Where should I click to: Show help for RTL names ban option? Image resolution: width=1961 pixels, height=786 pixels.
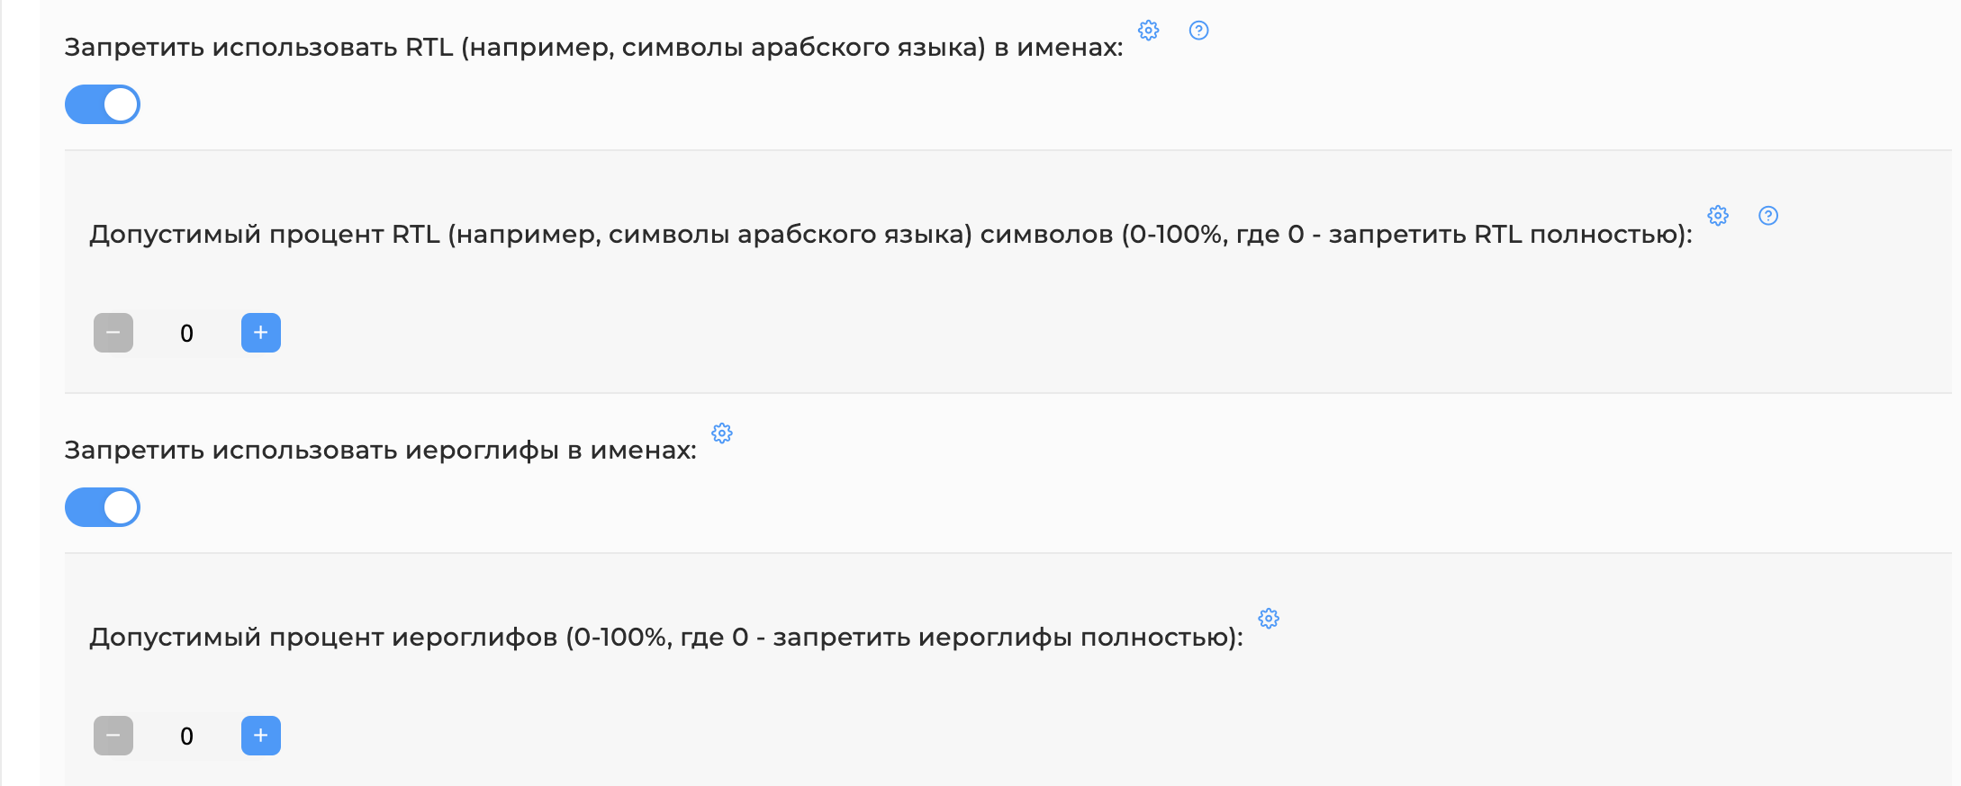(1198, 31)
